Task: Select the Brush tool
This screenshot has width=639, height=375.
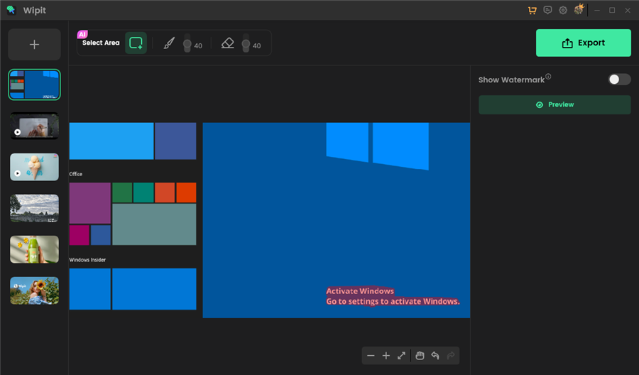Action: [x=169, y=43]
